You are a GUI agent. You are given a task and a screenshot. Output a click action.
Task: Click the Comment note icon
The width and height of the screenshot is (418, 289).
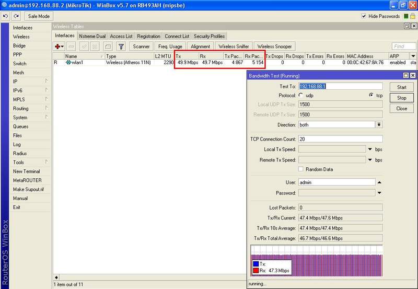[108, 47]
